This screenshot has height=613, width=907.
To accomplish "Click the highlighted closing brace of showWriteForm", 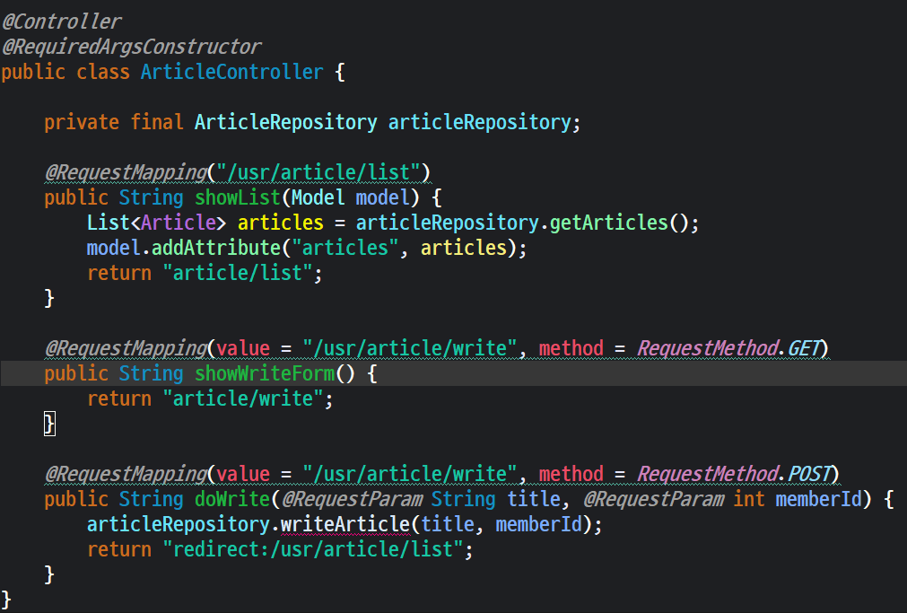I will [x=49, y=424].
